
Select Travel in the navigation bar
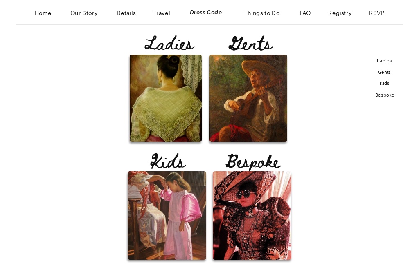pyautogui.click(x=162, y=13)
